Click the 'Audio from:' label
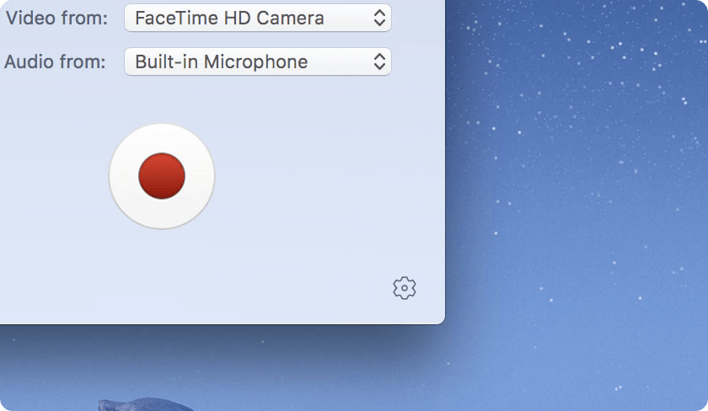This screenshot has height=411, width=708. point(55,61)
